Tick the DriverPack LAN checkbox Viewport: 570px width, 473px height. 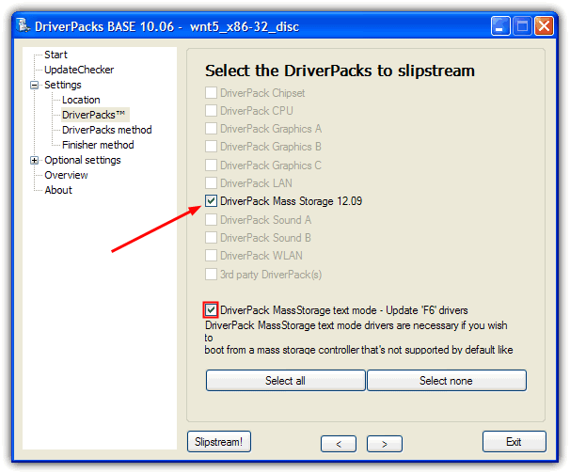point(211,182)
